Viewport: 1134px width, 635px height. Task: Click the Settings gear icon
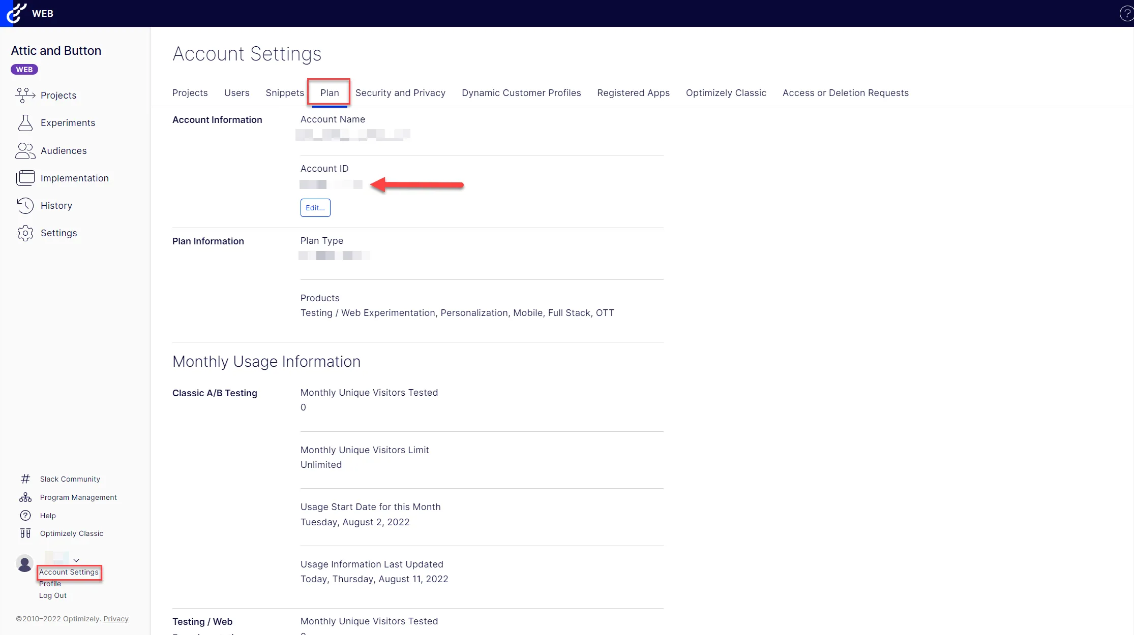pyautogui.click(x=25, y=233)
